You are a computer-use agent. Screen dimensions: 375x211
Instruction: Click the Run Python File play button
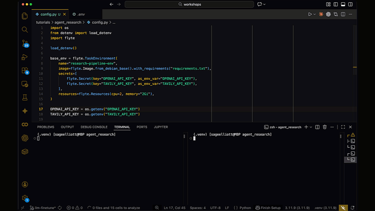[310, 14]
